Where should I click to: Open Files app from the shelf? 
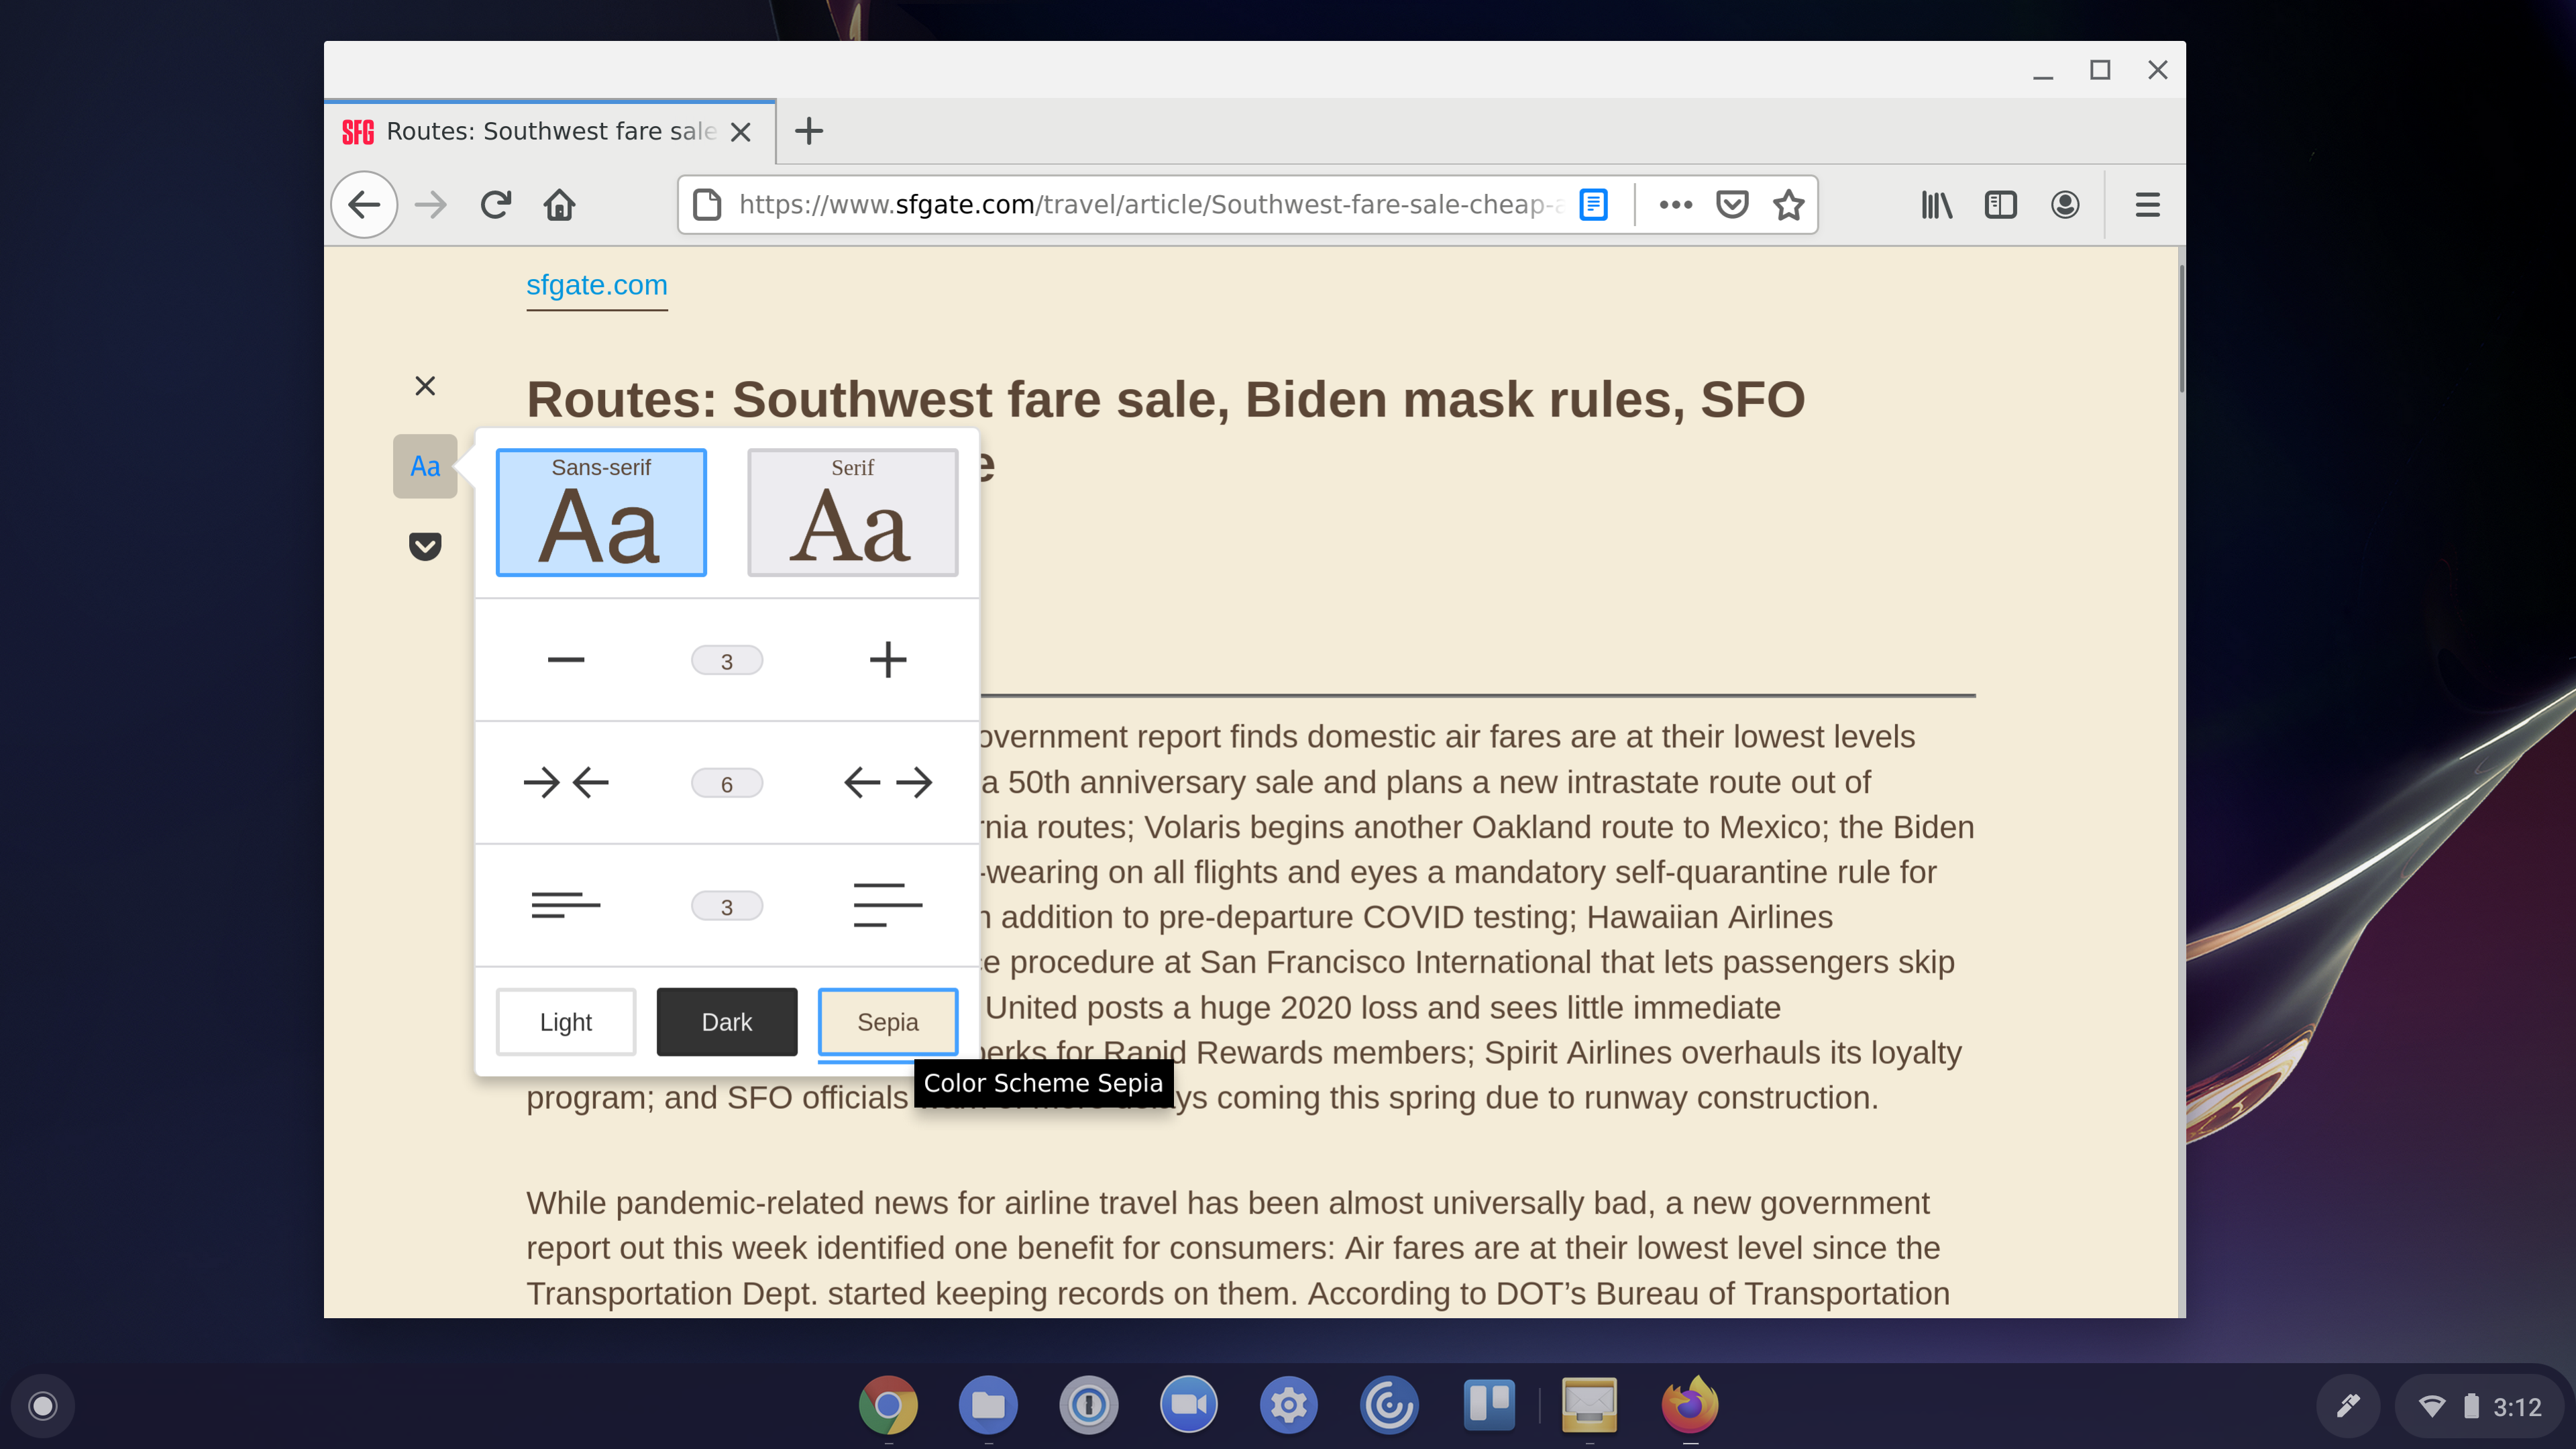[988, 1405]
